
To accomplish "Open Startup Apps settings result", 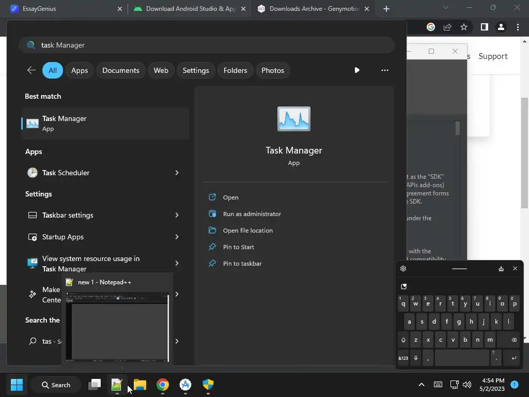I will (96, 237).
